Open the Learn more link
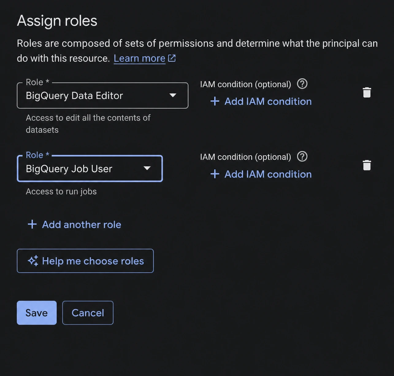The height and width of the screenshot is (376, 394). coord(140,58)
